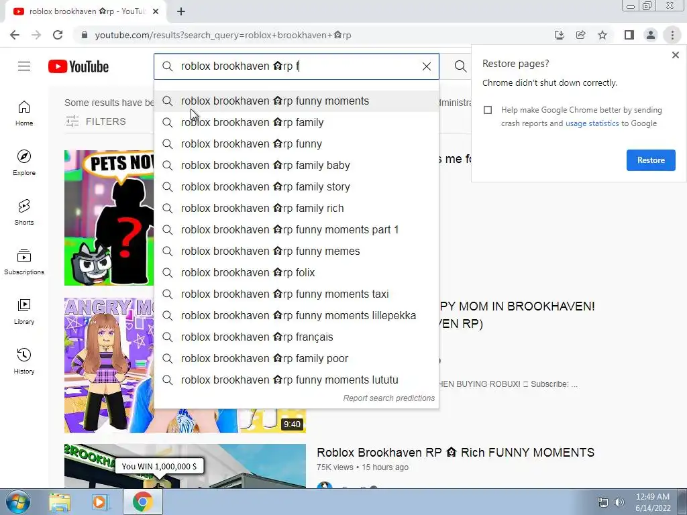The image size is (687, 515).
Task: Open the File Explorer taskbar icon
Action: click(60, 502)
